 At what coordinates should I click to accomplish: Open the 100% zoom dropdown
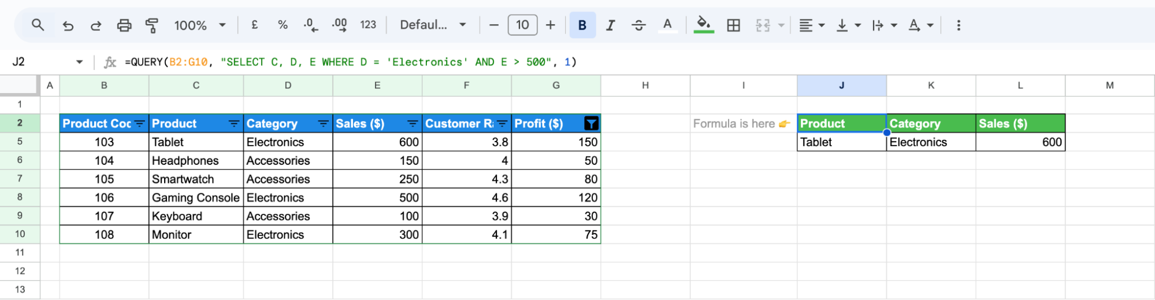199,25
